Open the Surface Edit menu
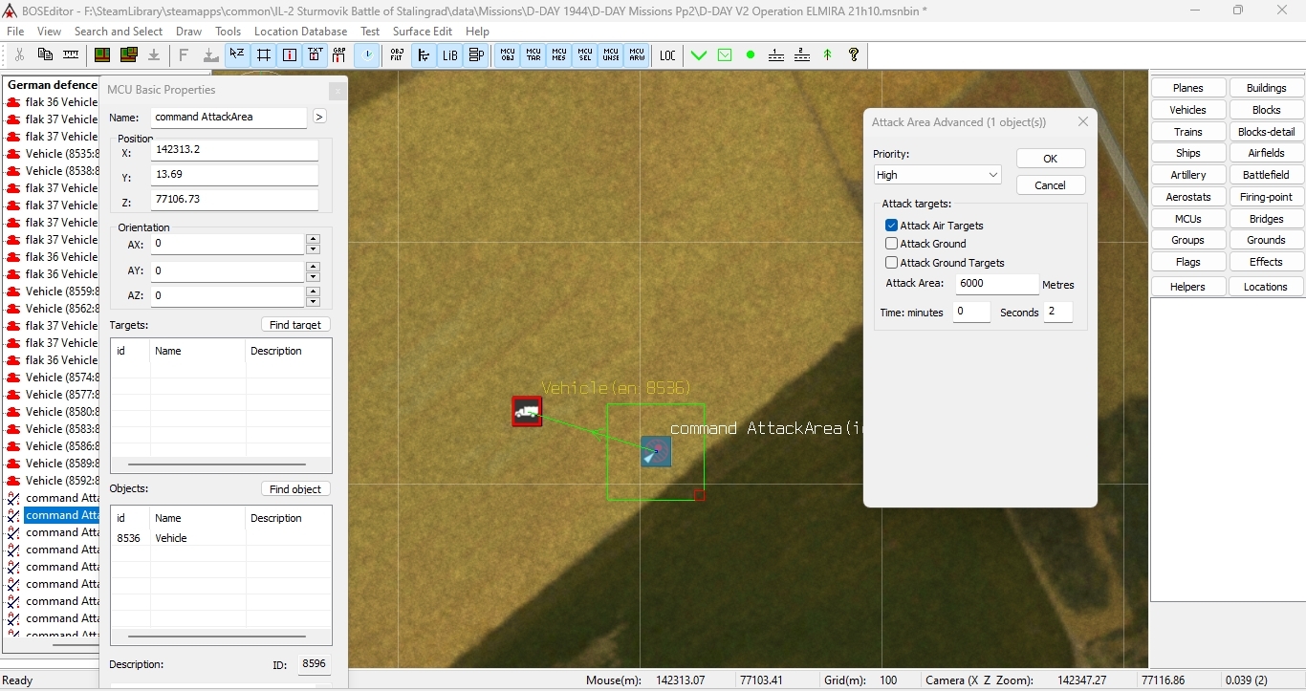This screenshot has width=1306, height=691. 422,32
